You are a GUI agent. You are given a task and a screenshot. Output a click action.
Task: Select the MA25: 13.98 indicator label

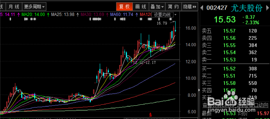point(63,15)
